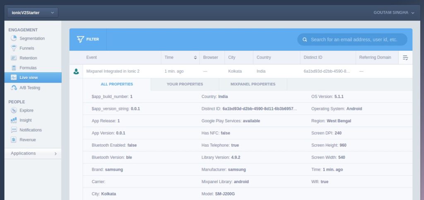Switch to the MIXPANEL PROPERTIES tab

(253, 84)
